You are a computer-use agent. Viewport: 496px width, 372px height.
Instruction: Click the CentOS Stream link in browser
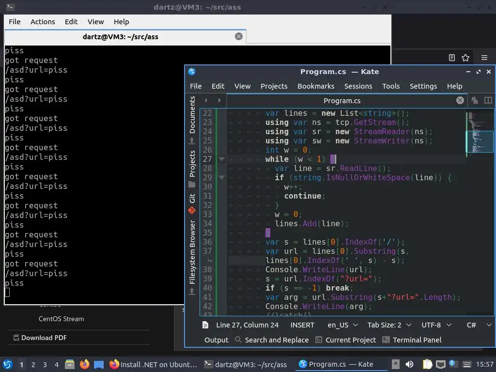coord(62,319)
